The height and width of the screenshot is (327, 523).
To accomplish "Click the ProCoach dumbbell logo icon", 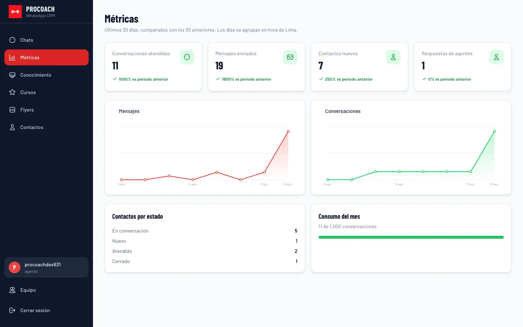I will (15, 12).
